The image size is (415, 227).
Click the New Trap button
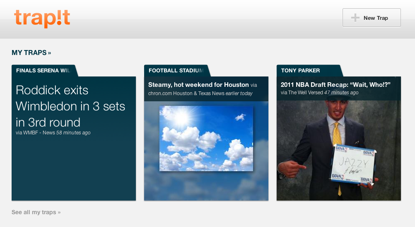372,18
